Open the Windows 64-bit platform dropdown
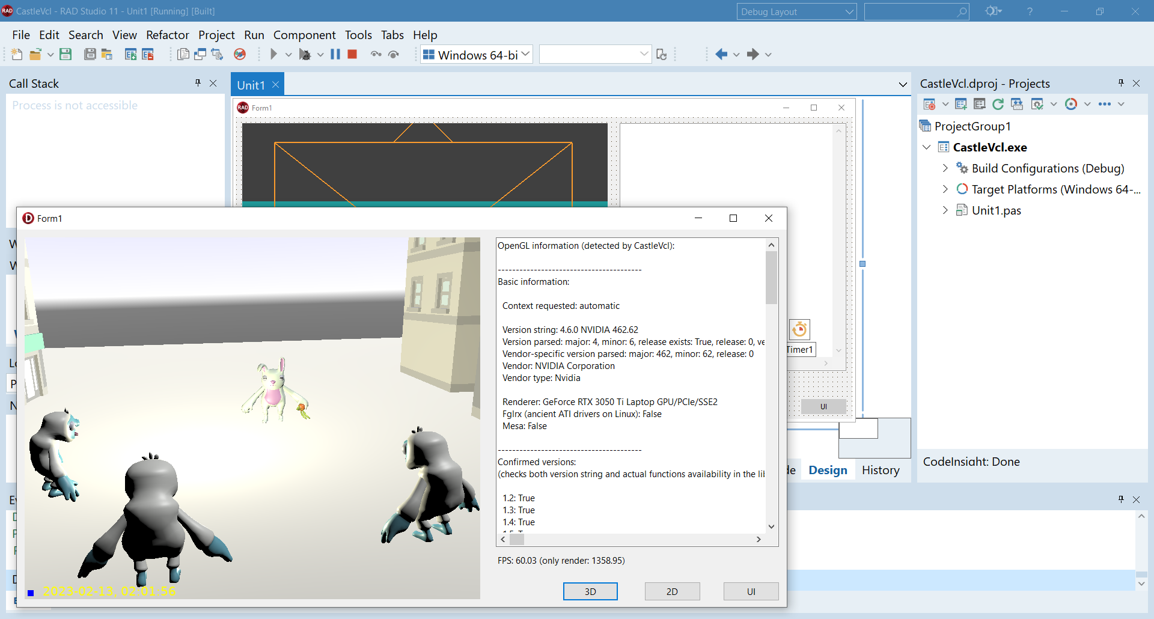 pyautogui.click(x=477, y=55)
